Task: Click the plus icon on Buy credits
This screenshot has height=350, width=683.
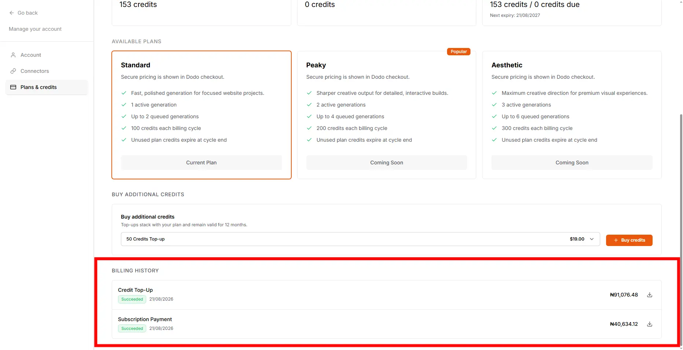Action: 616,240
